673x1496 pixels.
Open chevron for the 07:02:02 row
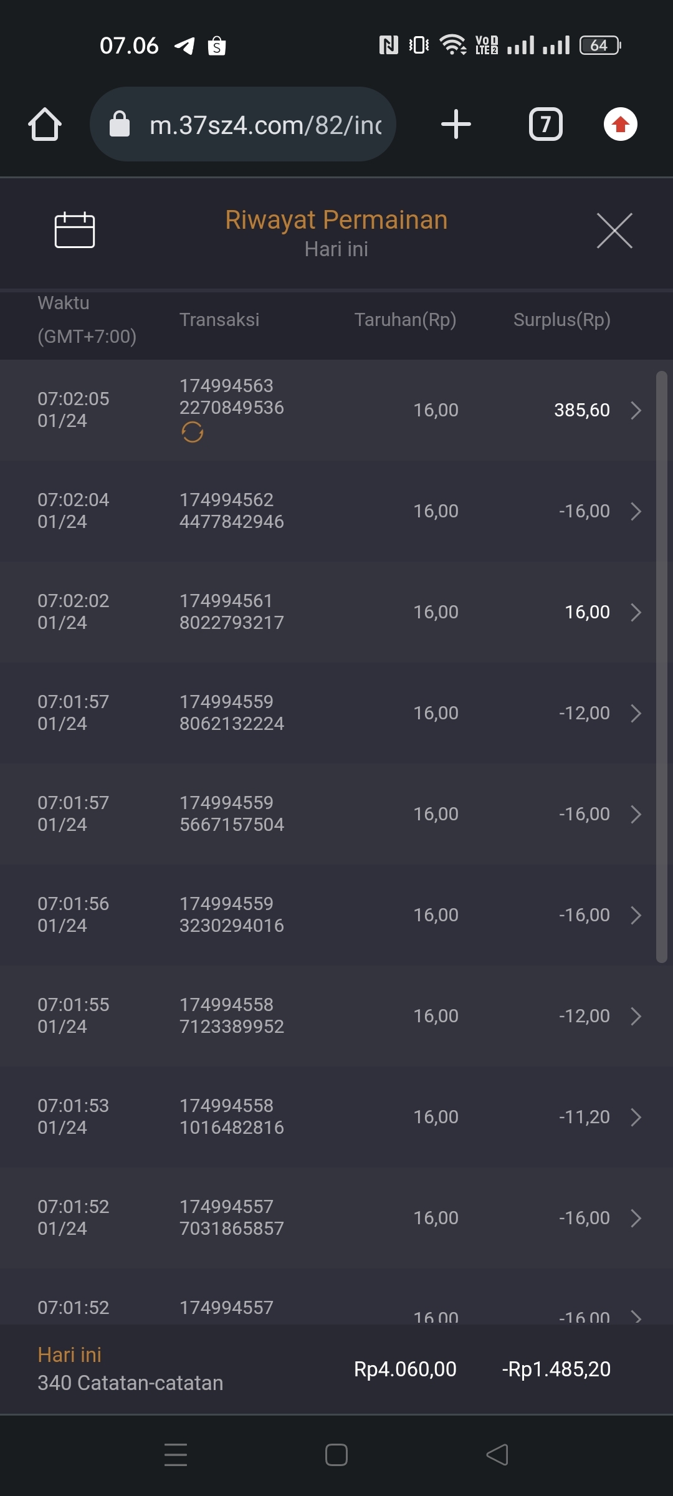coord(636,612)
